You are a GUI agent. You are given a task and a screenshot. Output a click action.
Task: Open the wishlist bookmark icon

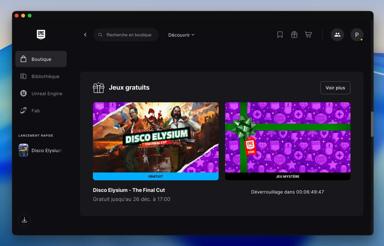click(x=280, y=35)
